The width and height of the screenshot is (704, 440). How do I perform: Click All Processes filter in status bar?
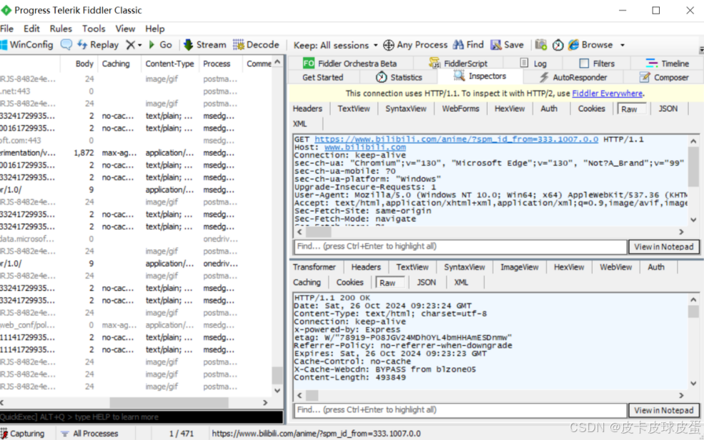click(89, 434)
